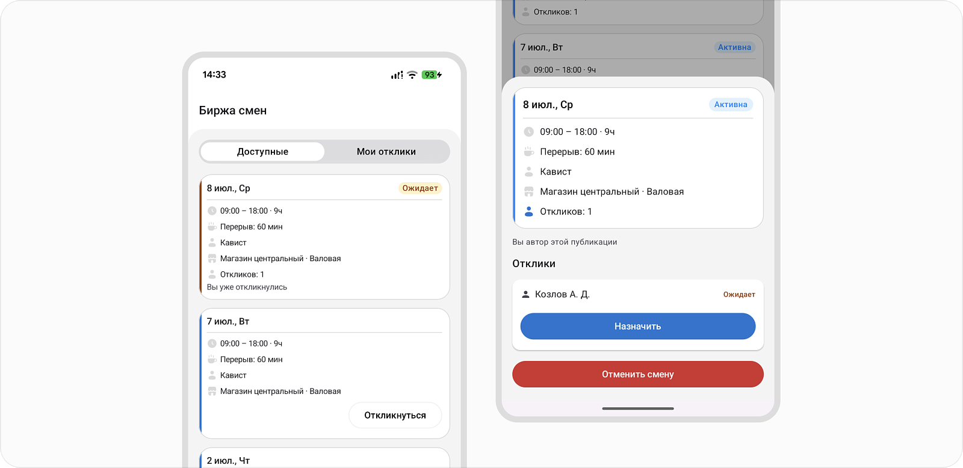Viewport: 963px width, 468px height.
Task: Tap the Кавист person icon in the left phone's 7 июл. card
Action: pyautogui.click(x=212, y=375)
